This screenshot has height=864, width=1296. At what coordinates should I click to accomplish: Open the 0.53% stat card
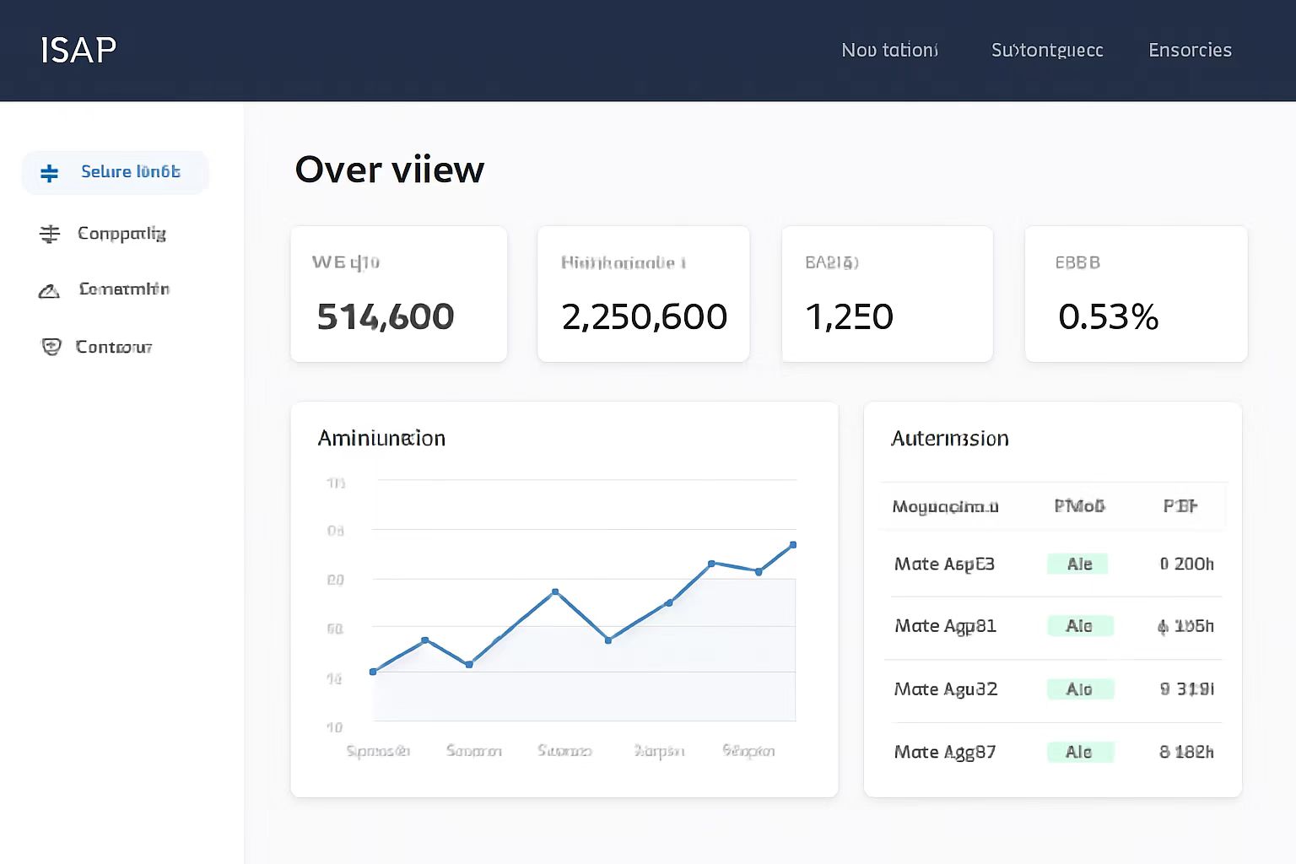coord(1135,294)
